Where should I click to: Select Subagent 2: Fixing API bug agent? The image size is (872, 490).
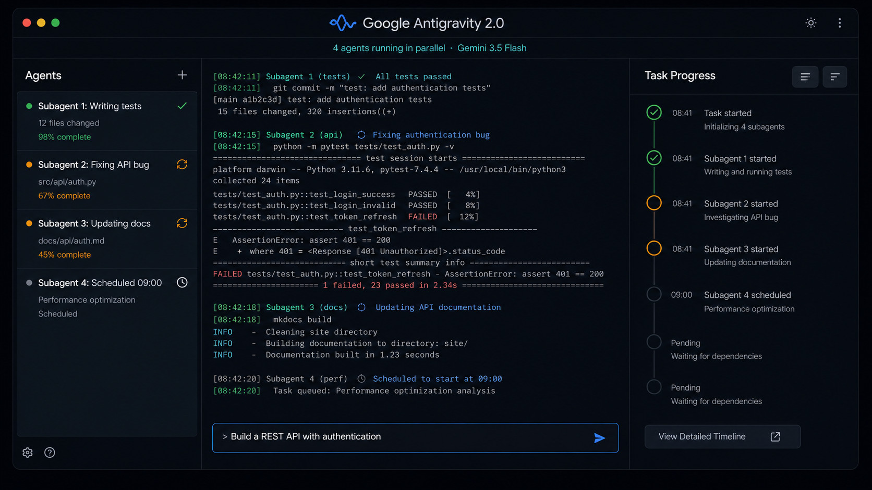[107, 180]
